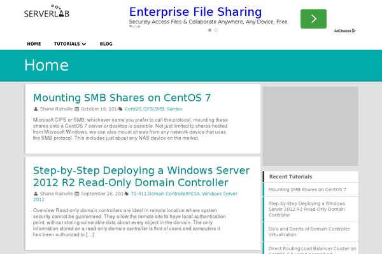Expand the Tutorials dropdown menu
Image resolution: width=382 pixels, height=254 pixels.
click(x=70, y=44)
